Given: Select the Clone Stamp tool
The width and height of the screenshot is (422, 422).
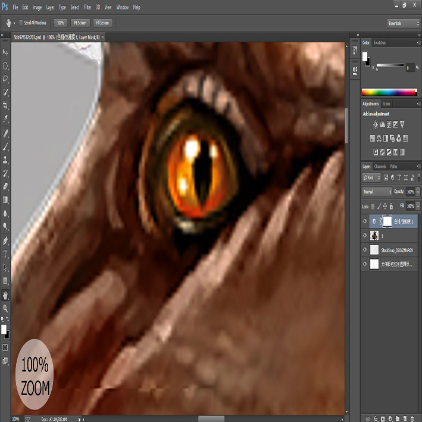Looking at the screenshot, I should [5, 160].
